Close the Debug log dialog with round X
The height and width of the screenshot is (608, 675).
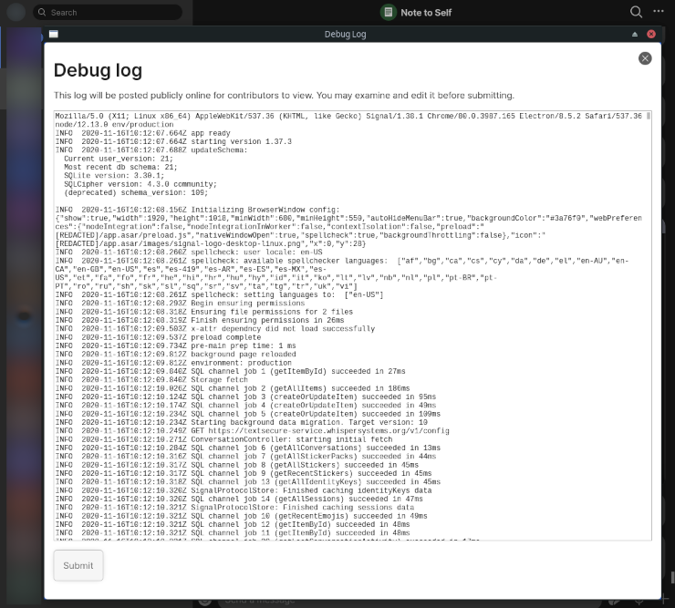(644, 58)
